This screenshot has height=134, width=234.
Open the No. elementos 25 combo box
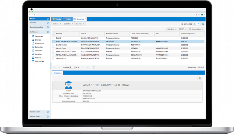(x=196, y=24)
